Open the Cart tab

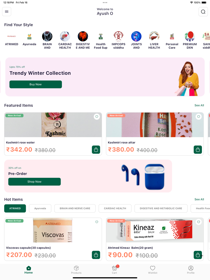point(114,270)
